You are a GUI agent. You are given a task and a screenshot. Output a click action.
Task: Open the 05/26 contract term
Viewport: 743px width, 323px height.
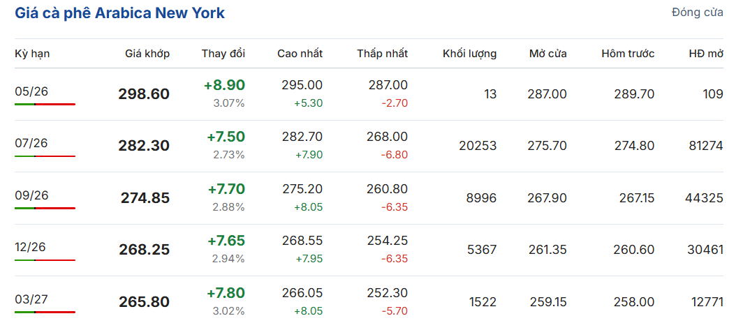coord(31,91)
